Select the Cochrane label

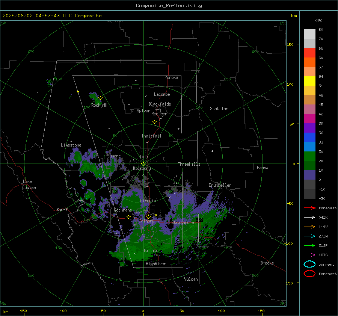(123, 210)
